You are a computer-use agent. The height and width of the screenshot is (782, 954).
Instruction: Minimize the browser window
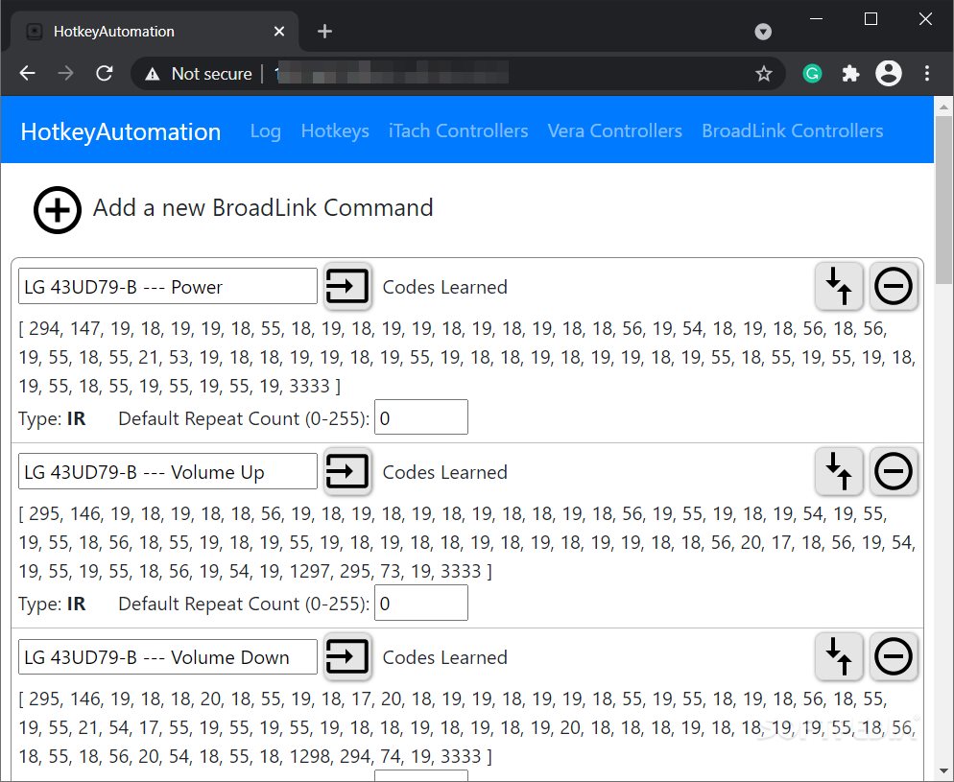click(817, 19)
